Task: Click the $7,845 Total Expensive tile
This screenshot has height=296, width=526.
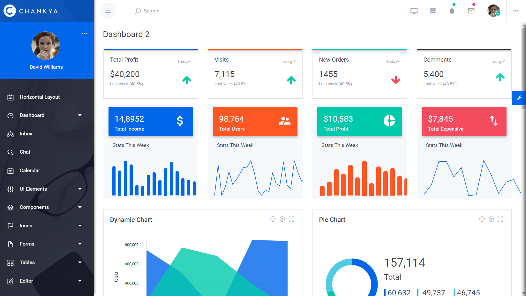Action: tap(464, 121)
